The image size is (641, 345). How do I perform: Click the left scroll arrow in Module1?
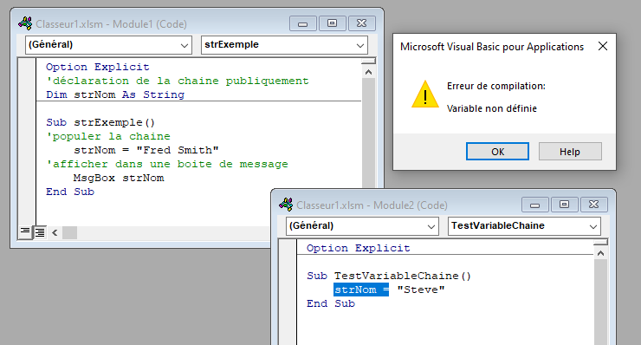[x=55, y=233]
